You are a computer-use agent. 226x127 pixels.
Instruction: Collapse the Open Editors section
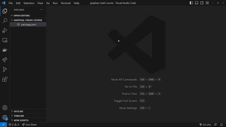click(28, 16)
